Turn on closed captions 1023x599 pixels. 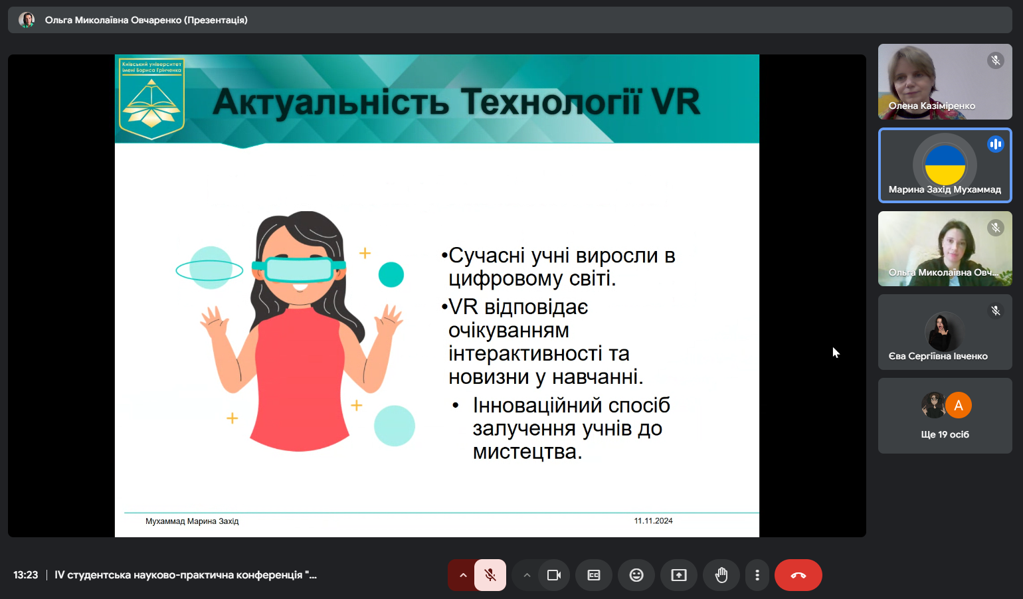click(x=594, y=575)
